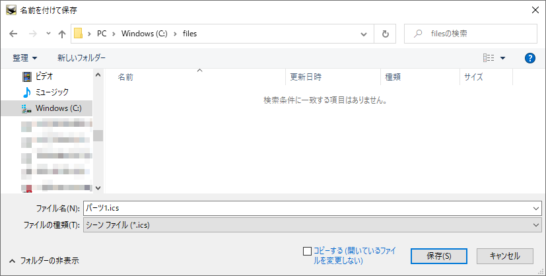Click the view layout icon
This screenshot has height=276, width=546.
[x=489, y=58]
